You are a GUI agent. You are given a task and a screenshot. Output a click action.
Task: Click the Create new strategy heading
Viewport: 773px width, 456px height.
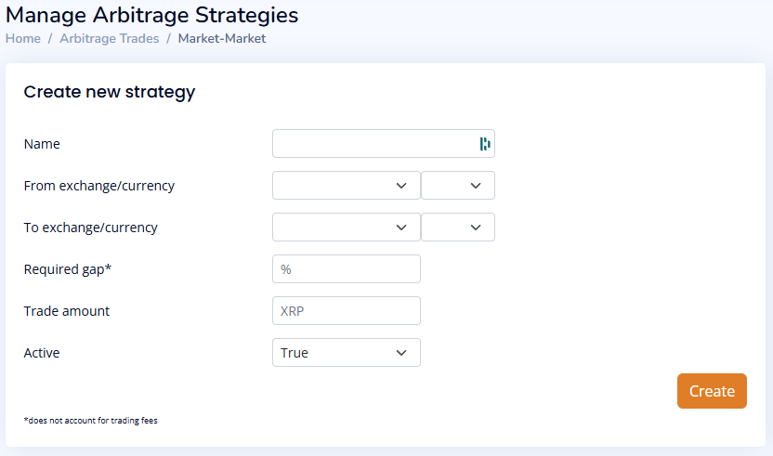(x=109, y=92)
